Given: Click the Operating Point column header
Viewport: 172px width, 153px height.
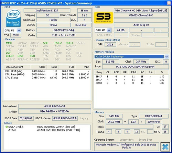Looking at the screenshot, I should (x=17, y=67).
